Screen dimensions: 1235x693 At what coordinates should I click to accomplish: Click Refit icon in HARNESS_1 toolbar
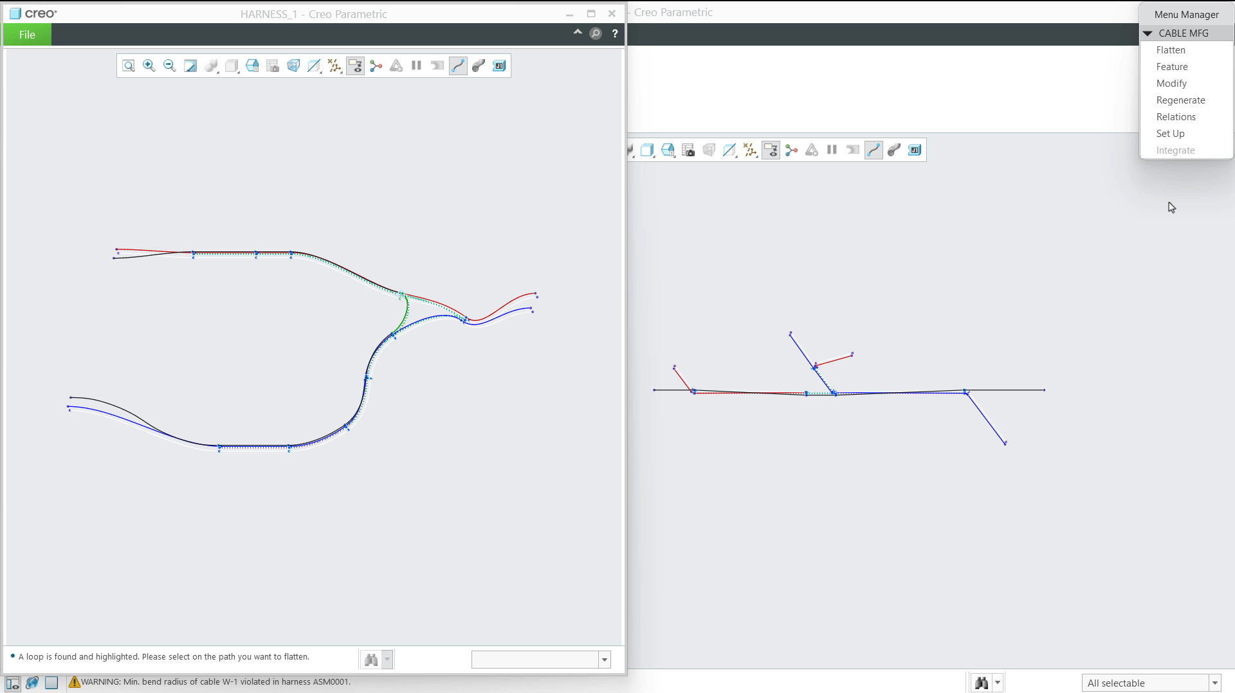[x=129, y=66]
